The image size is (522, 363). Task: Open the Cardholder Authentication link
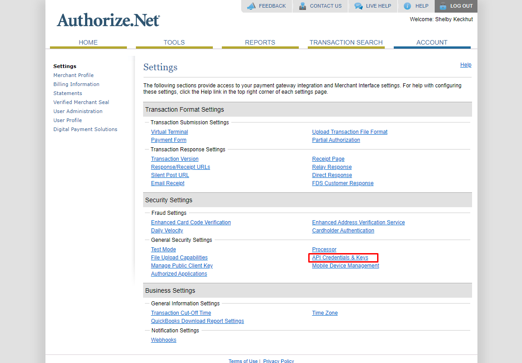343,230
